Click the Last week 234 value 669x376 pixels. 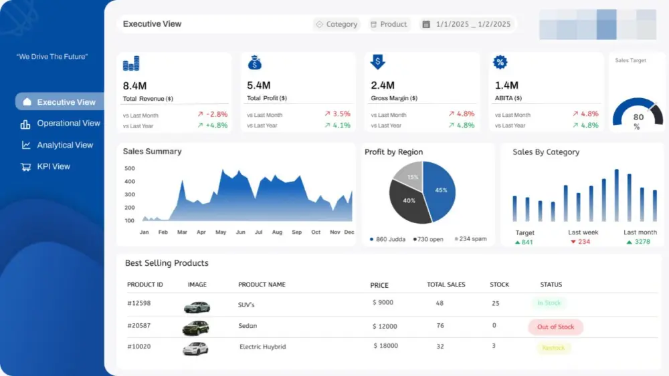pyautogui.click(x=580, y=242)
